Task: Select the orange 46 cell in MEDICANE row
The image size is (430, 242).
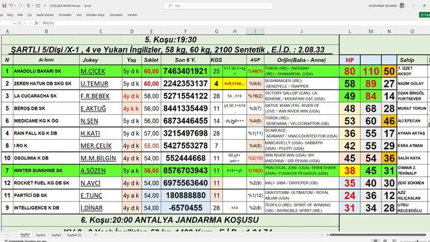Action: [x=389, y=121]
